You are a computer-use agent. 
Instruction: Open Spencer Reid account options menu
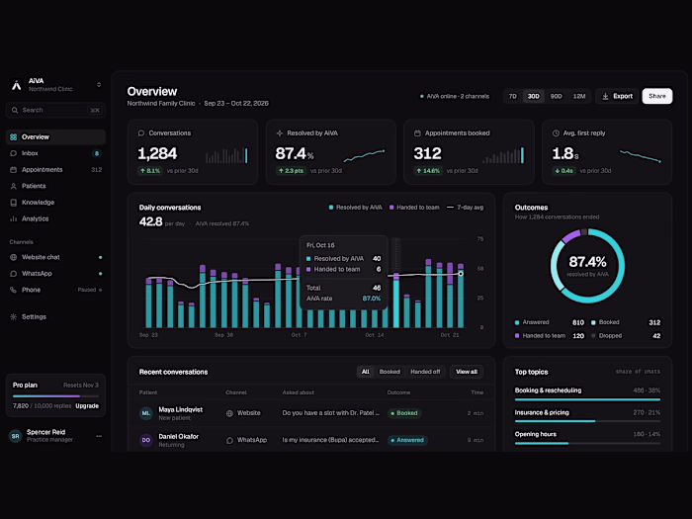point(99,436)
